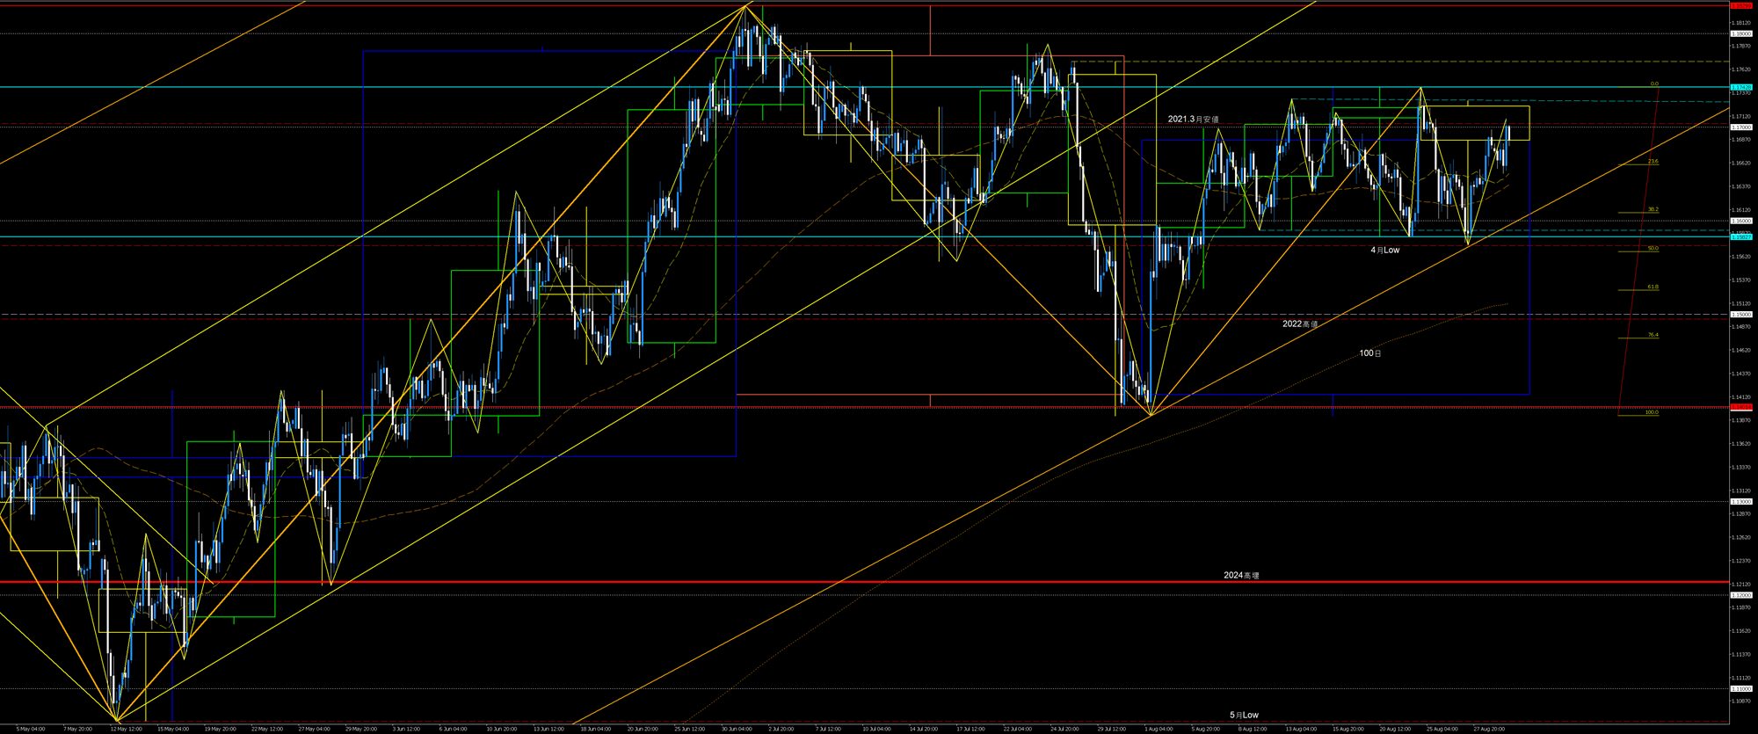
Task: Select the 4月Low chart label
Action: [1384, 250]
